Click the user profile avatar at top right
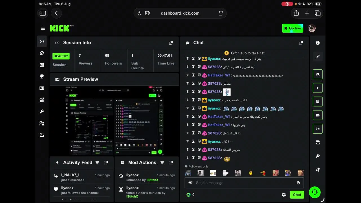Screen dimensions: 361x203 point(312,28)
